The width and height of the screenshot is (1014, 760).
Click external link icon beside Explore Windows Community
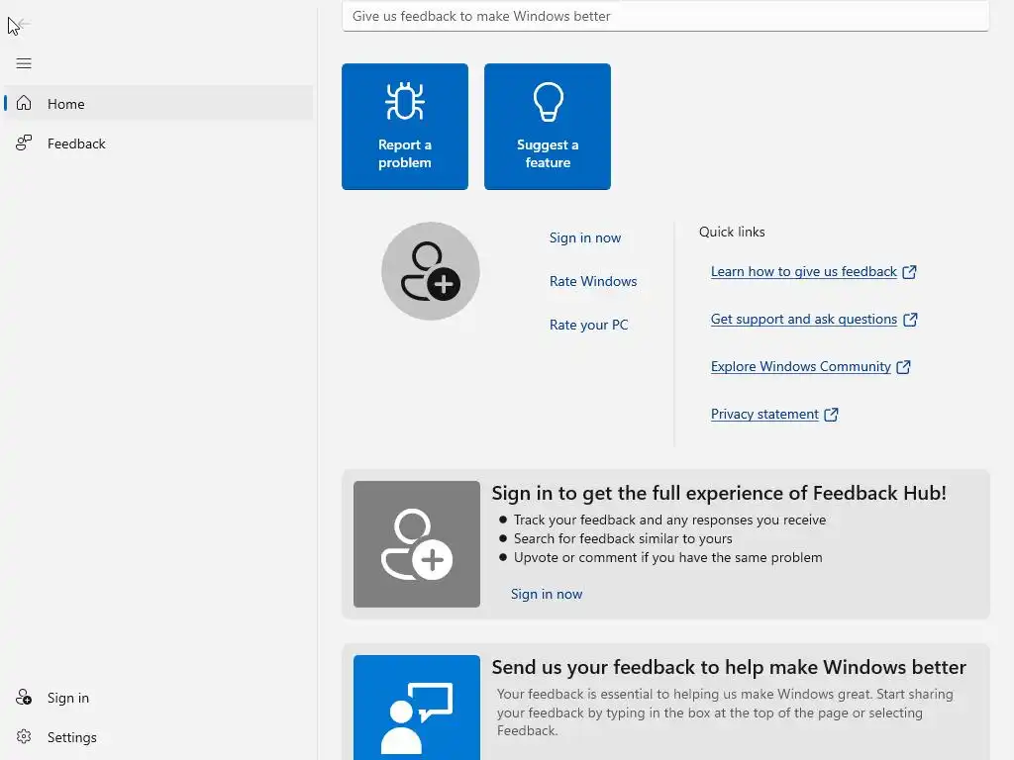pos(903,367)
